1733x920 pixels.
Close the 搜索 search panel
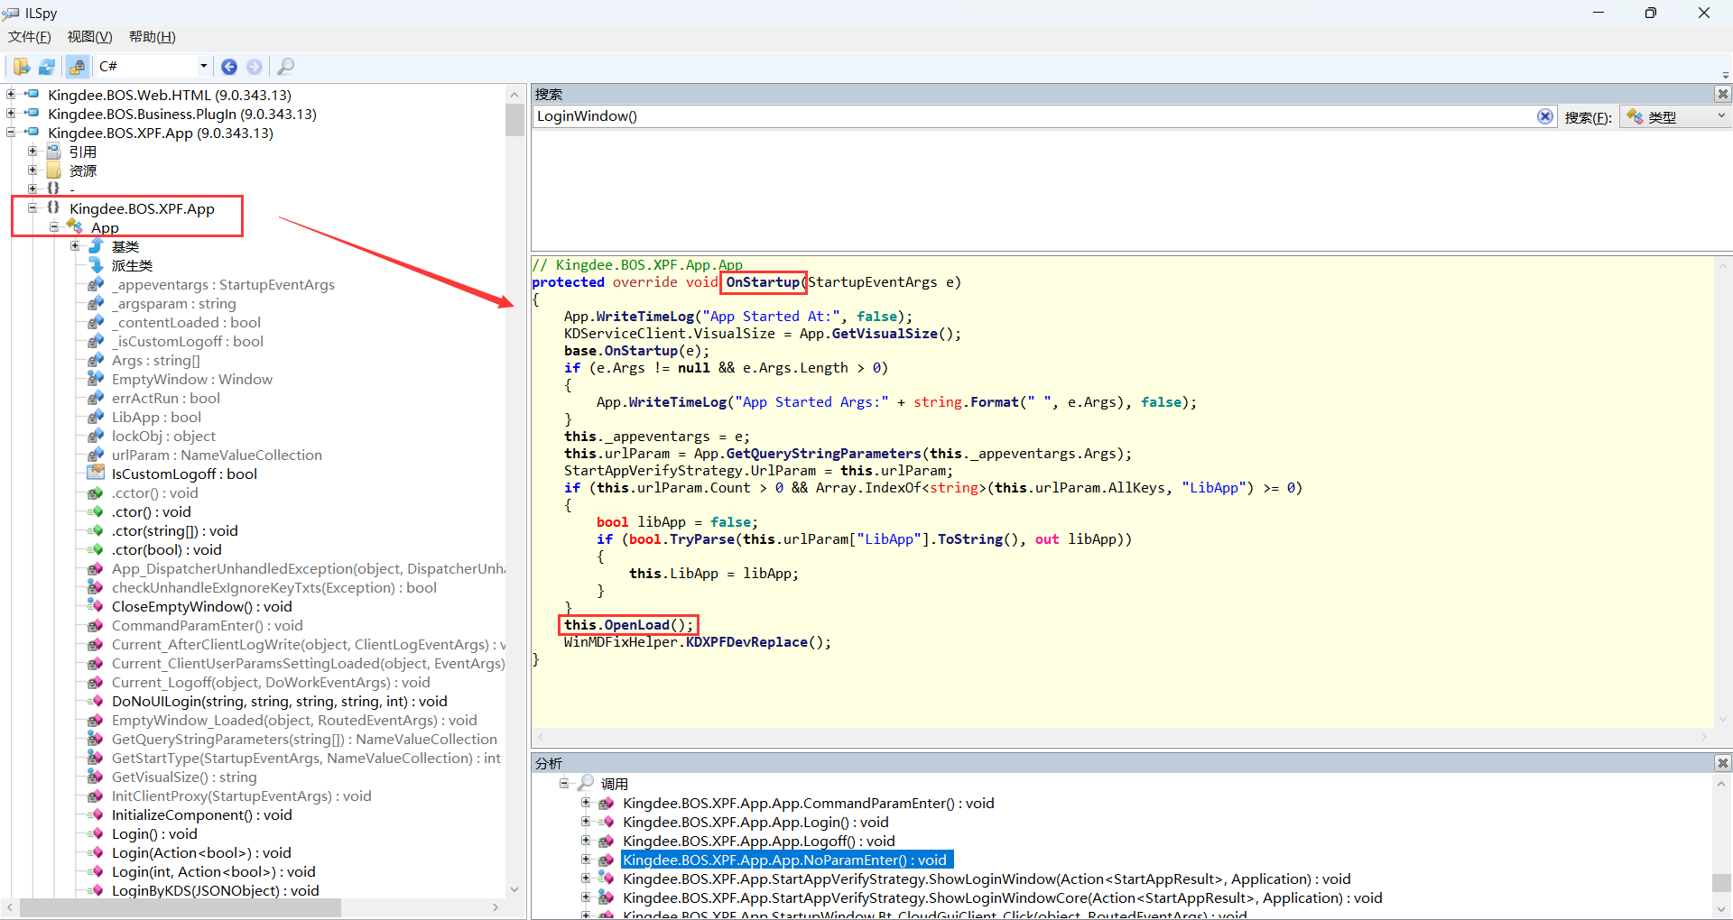coord(1723,94)
